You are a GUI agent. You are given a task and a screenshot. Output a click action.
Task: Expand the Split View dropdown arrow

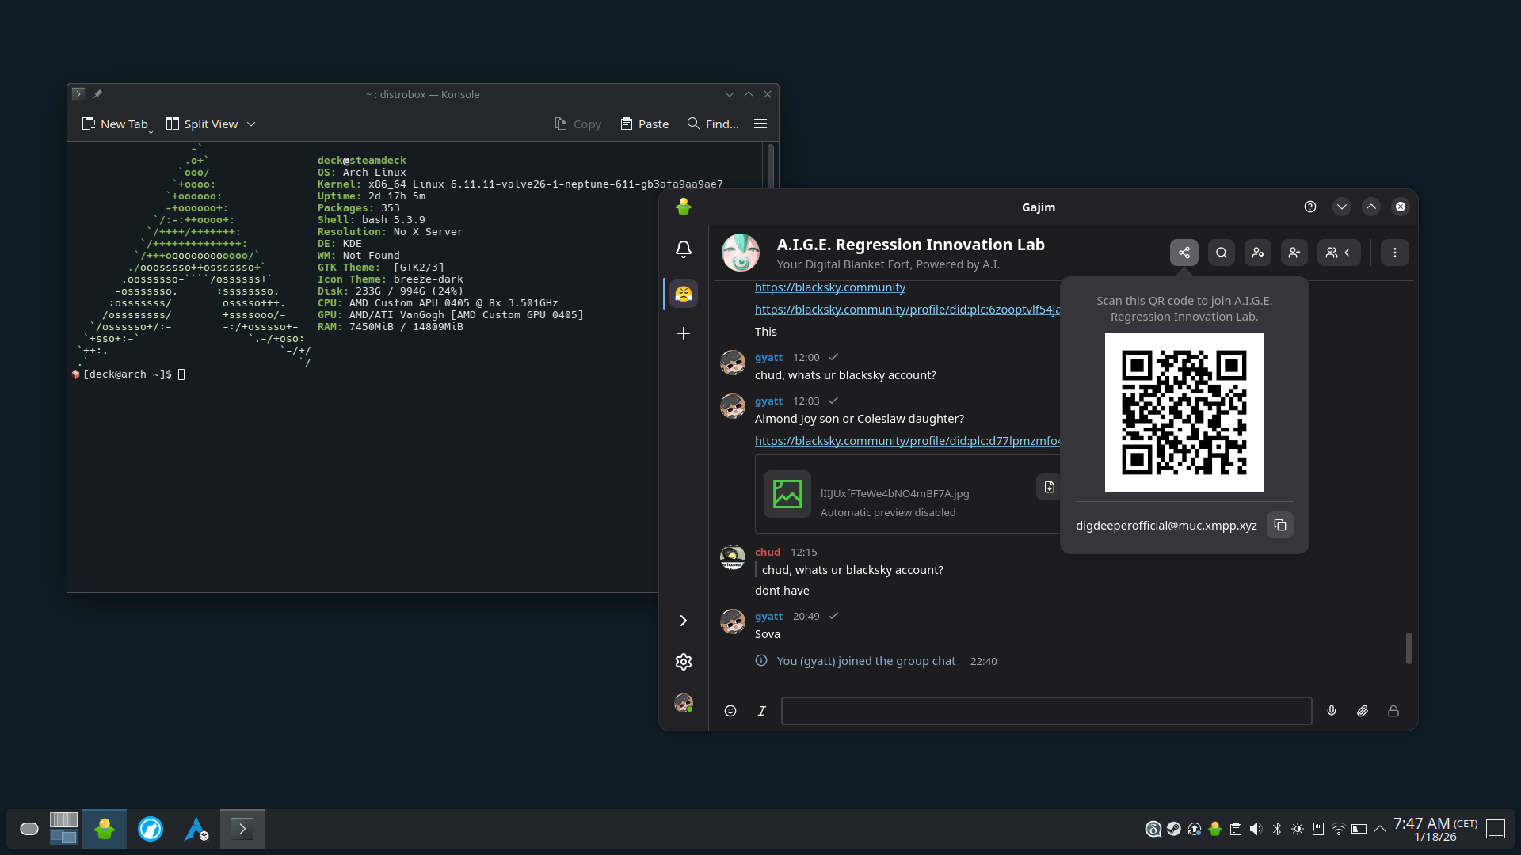pyautogui.click(x=251, y=124)
